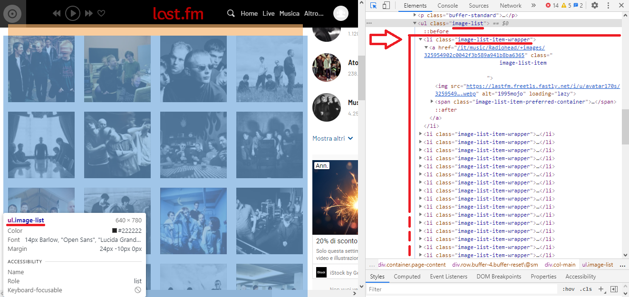Collapse the a href Radiohead images node
This screenshot has width=629, height=297.
pos(426,48)
